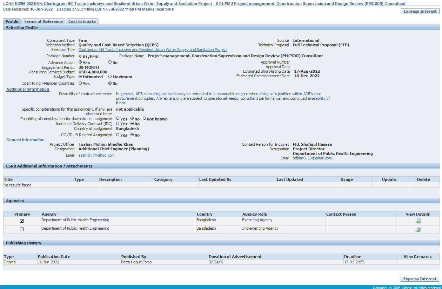Click the top Express Interest button
Screen dimensions: 442x289
(x=420, y=11)
